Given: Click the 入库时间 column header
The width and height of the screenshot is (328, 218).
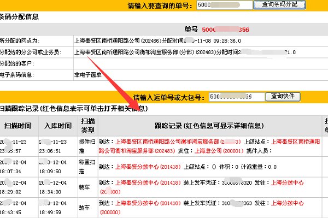Looking at the screenshot, I should (58, 126).
